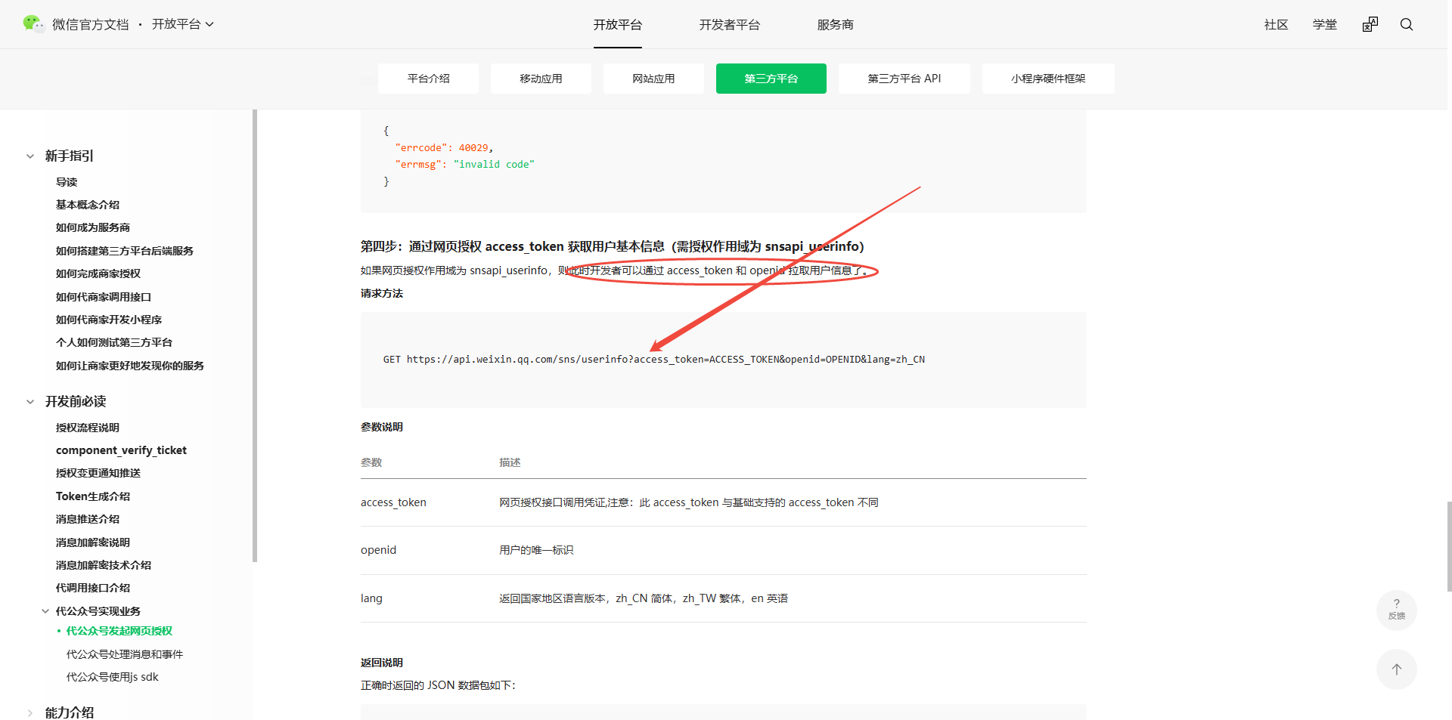Open 个人如何测试第三方平台 sidebar item
The image size is (1452, 720).
pyautogui.click(x=114, y=342)
